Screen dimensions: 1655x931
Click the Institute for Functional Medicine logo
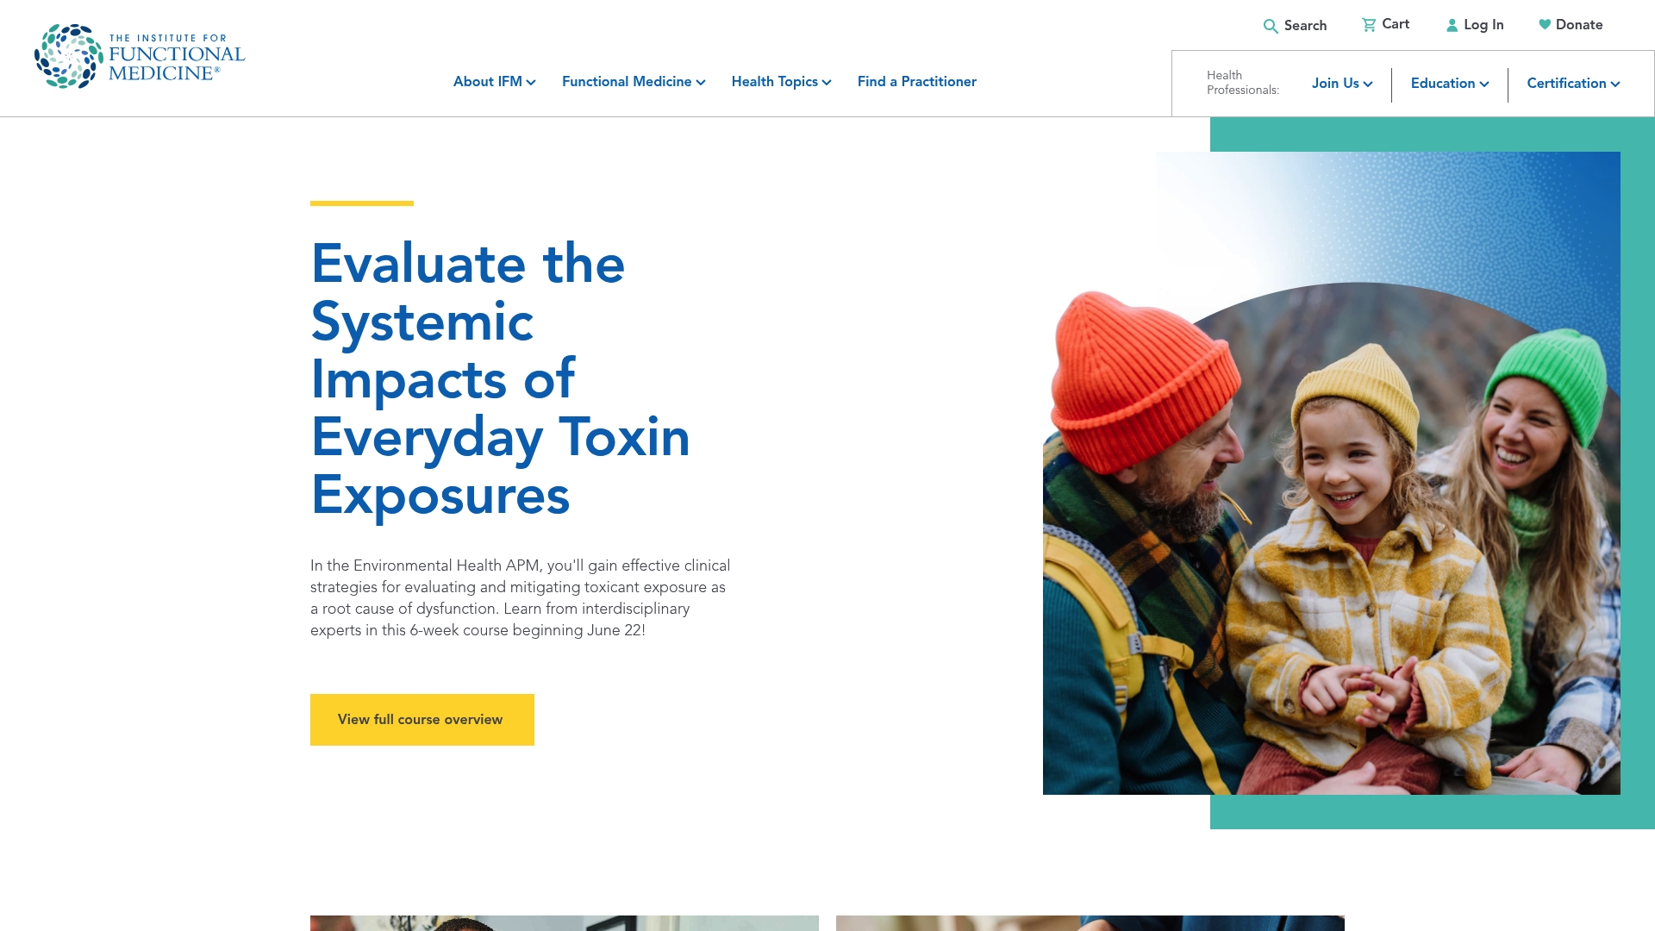coord(140,56)
